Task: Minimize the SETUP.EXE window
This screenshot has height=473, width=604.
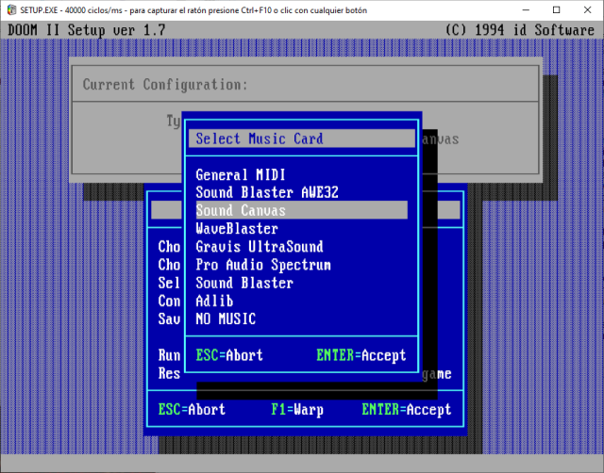Action: point(527,10)
